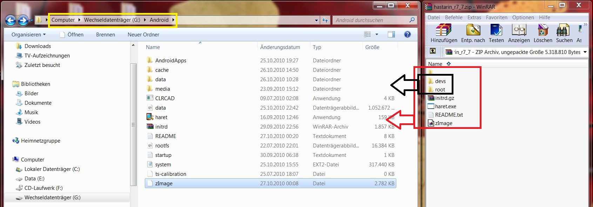
Task: Select the AndroidApps folder icon
Action: 150,60
